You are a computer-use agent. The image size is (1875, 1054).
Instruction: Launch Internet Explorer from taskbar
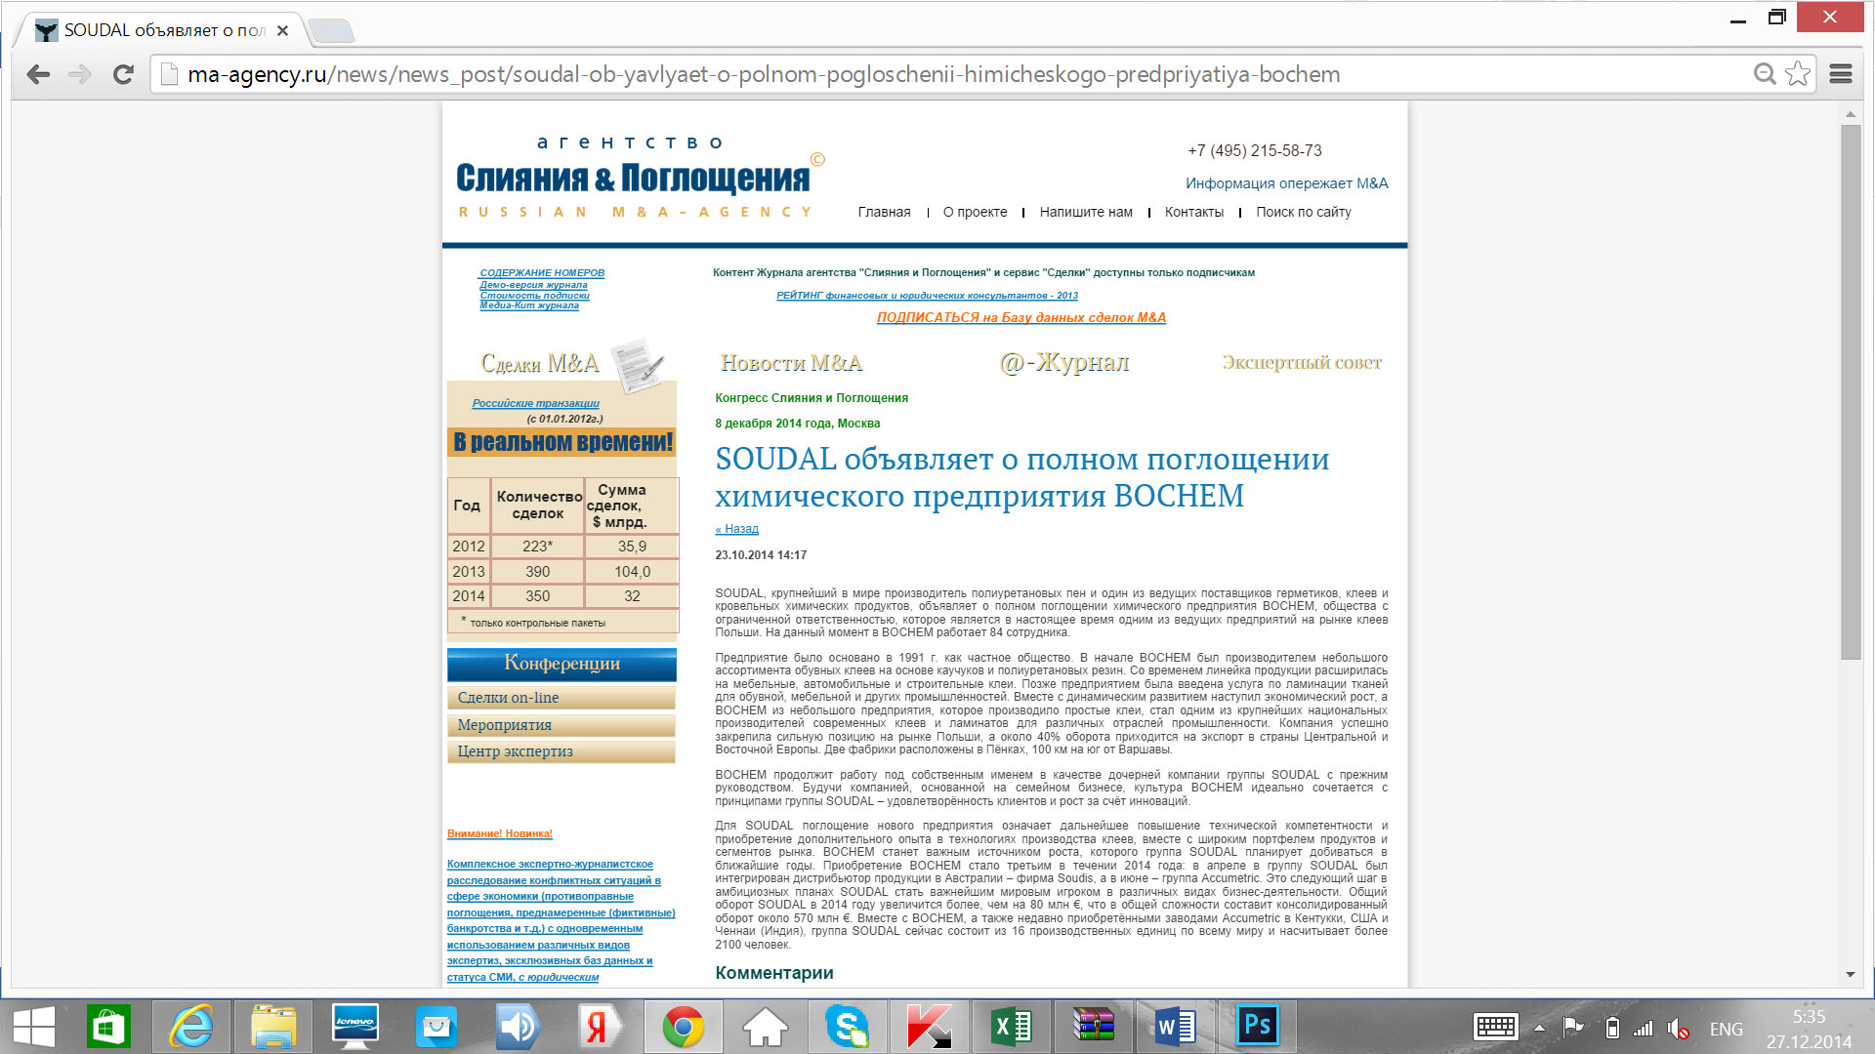point(191,1028)
